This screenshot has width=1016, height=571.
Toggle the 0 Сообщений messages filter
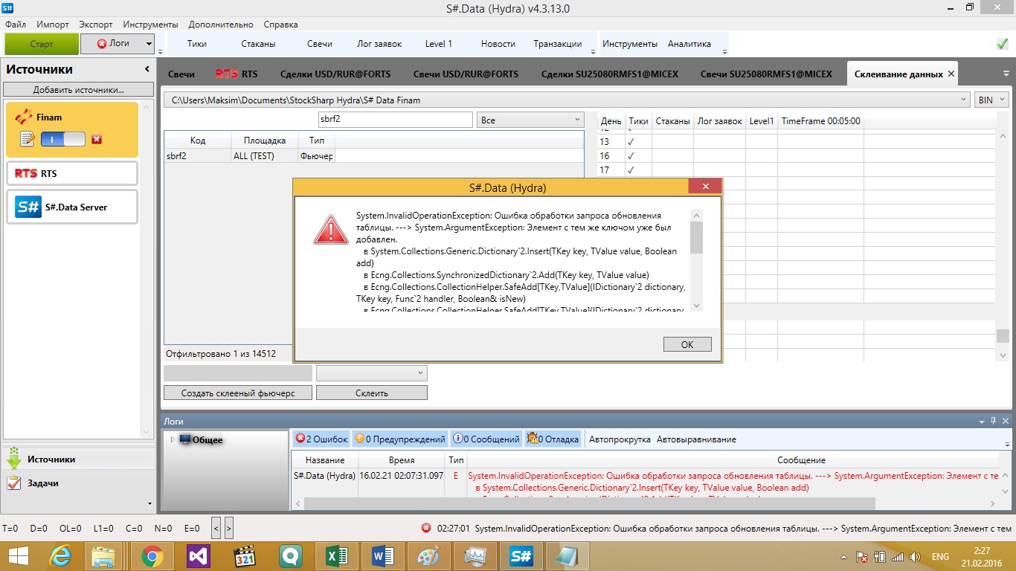pyautogui.click(x=486, y=439)
